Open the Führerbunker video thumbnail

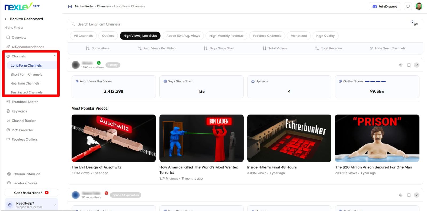[289, 138]
